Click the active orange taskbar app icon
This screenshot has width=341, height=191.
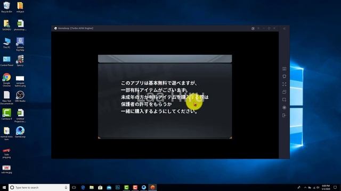tap(152, 187)
